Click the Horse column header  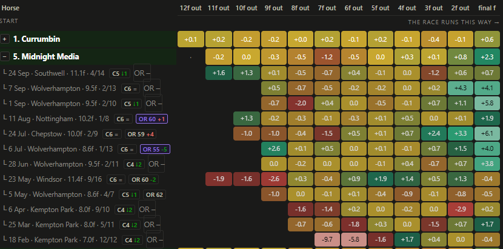10,8
